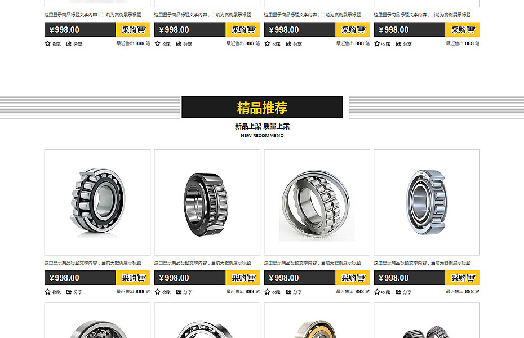This screenshot has height=338, width=524.
Task: Buy the black-cage spherical bearing via 采购 cart
Action: click(133, 278)
